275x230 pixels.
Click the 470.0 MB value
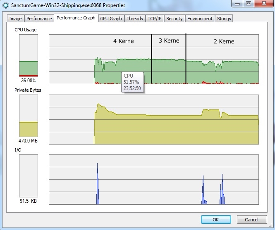click(28, 141)
